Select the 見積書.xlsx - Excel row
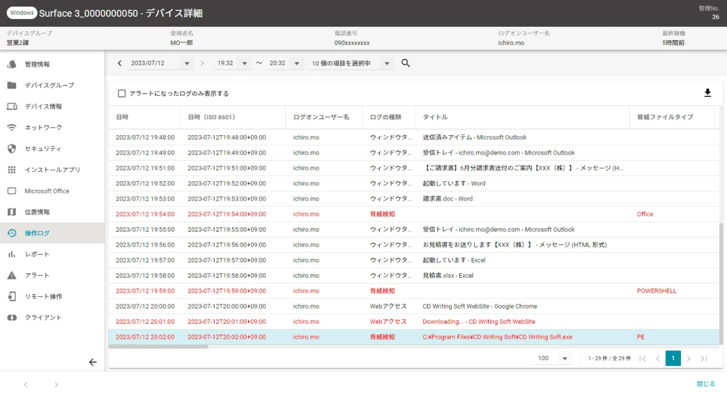 tap(414, 276)
